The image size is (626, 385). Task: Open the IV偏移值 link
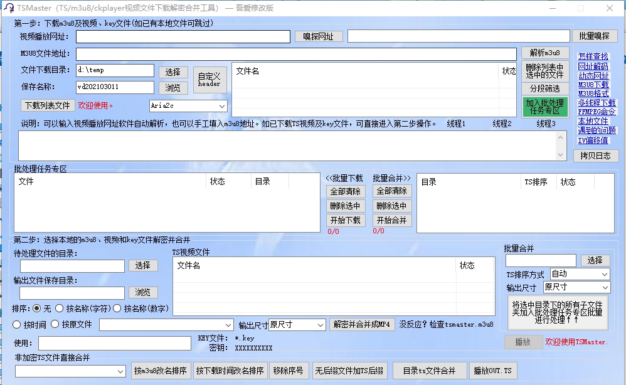point(593,140)
